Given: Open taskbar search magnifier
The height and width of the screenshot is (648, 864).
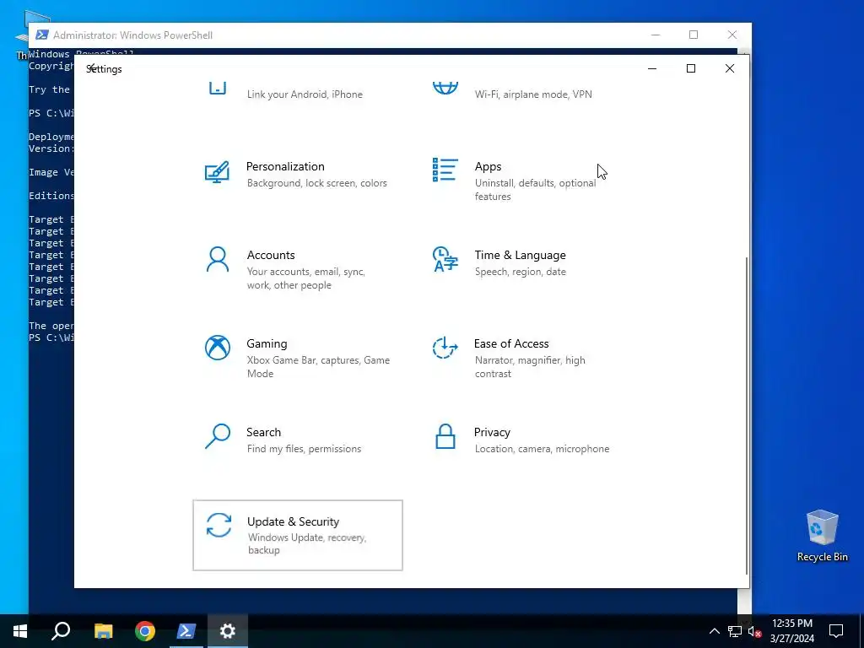Looking at the screenshot, I should click(61, 631).
